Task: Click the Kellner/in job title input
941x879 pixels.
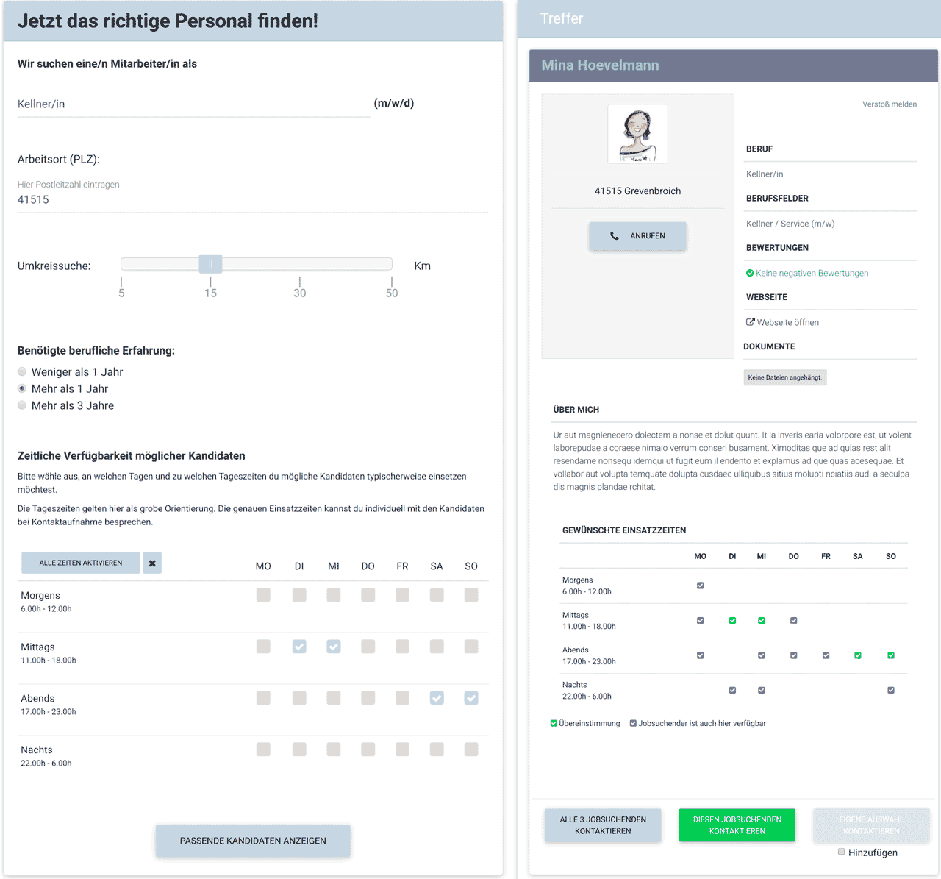Action: [x=194, y=104]
